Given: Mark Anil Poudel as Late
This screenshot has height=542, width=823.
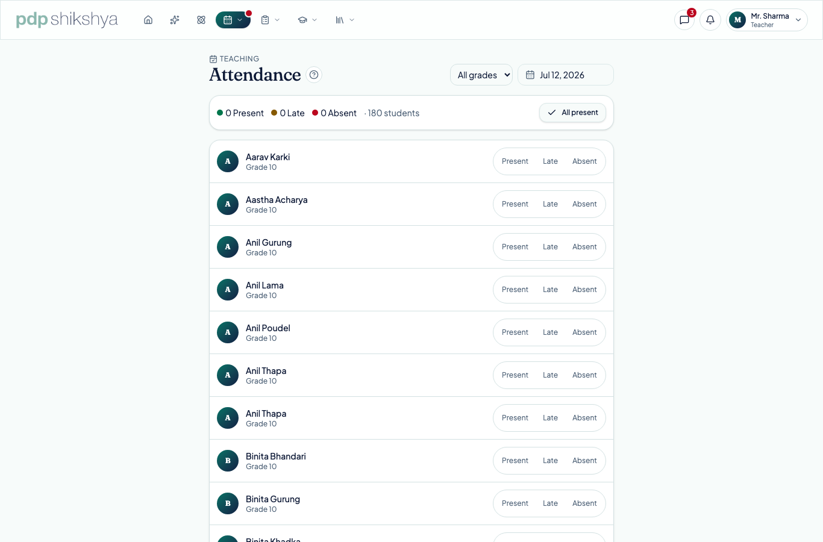Looking at the screenshot, I should [x=550, y=332].
